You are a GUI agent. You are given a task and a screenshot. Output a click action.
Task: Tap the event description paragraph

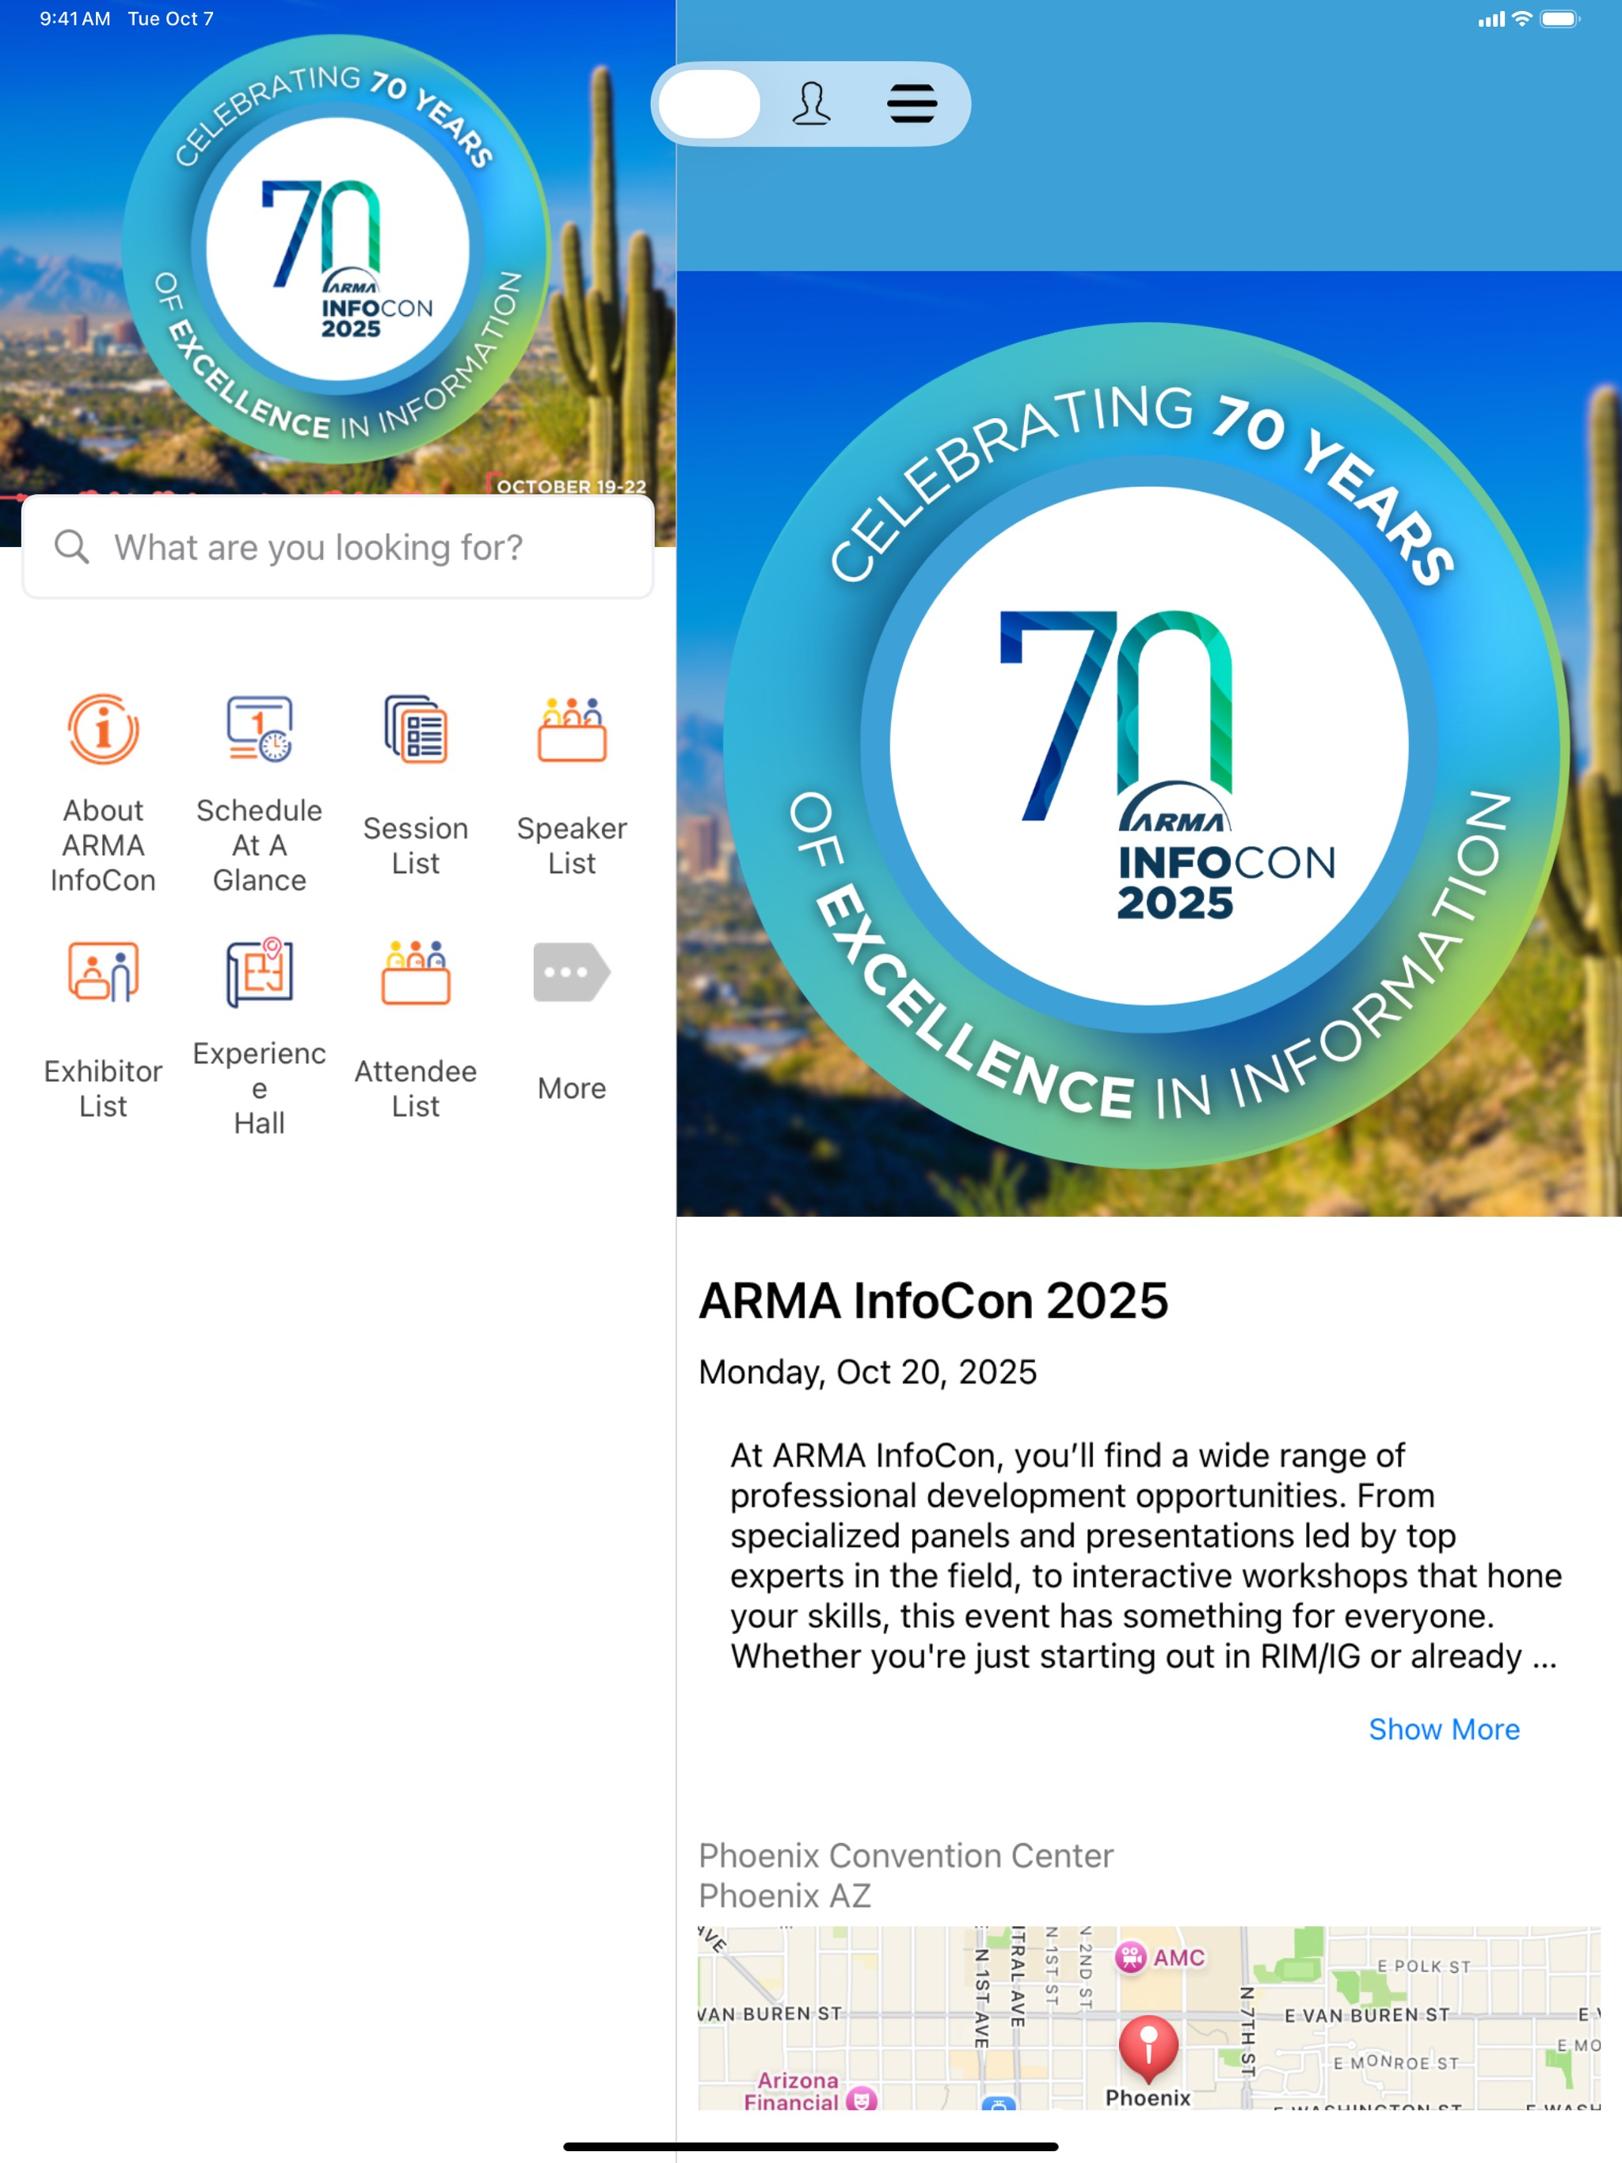pyautogui.click(x=1144, y=1556)
